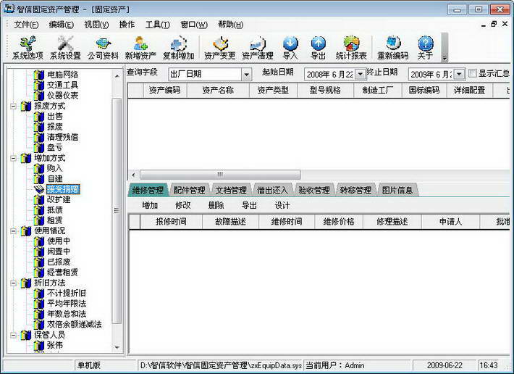Open the 视图 menu
Screen dimensions: 514x374
click(96, 25)
